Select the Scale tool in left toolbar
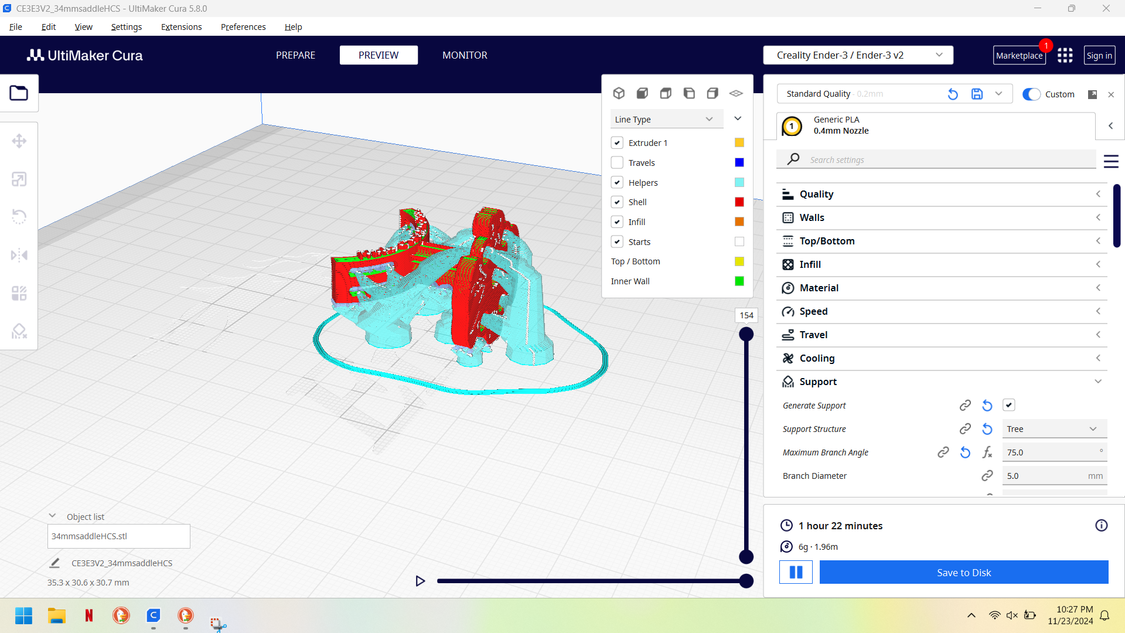The width and height of the screenshot is (1125, 633). pos(19,179)
